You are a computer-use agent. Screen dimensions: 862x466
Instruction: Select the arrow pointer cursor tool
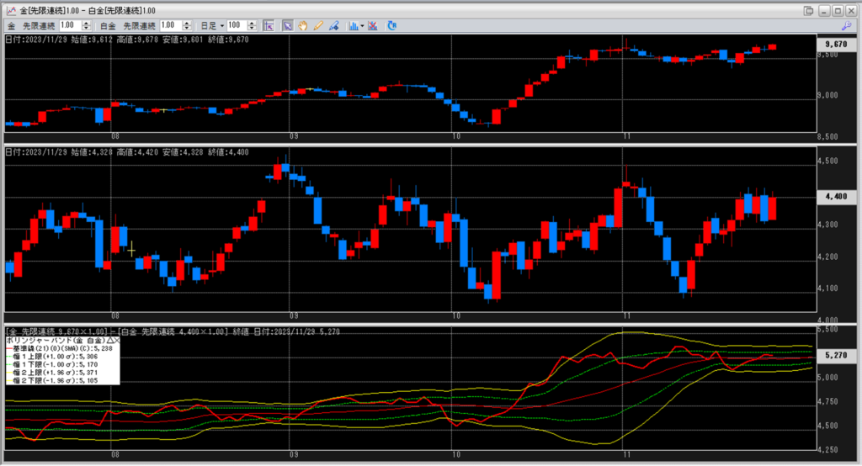(287, 26)
